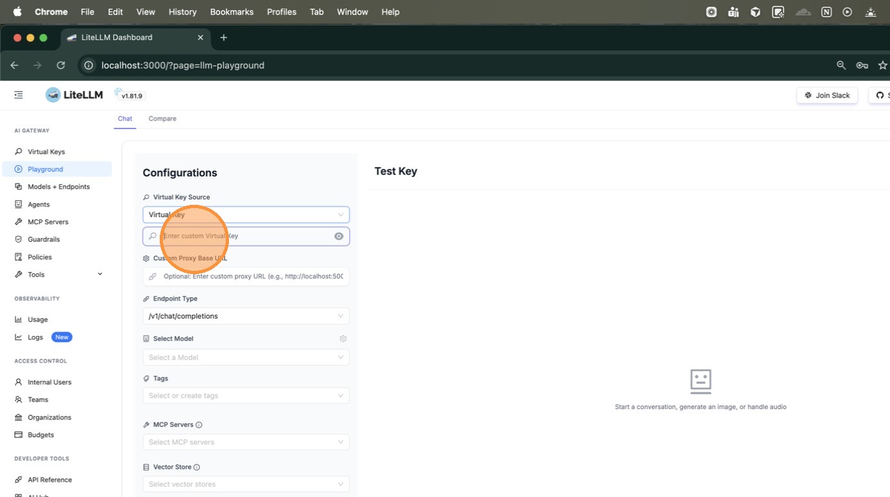Go to Internal Users page
Viewport: 890px width, 497px height.
49,382
